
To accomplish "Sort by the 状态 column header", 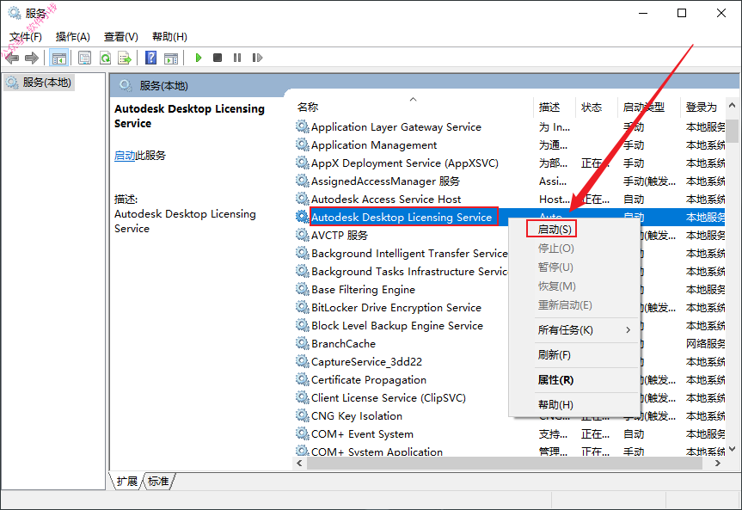I will tap(596, 107).
